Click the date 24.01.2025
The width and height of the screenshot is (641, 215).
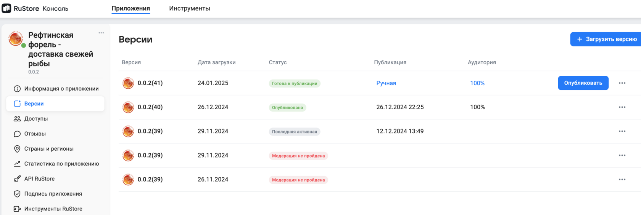coord(213,83)
